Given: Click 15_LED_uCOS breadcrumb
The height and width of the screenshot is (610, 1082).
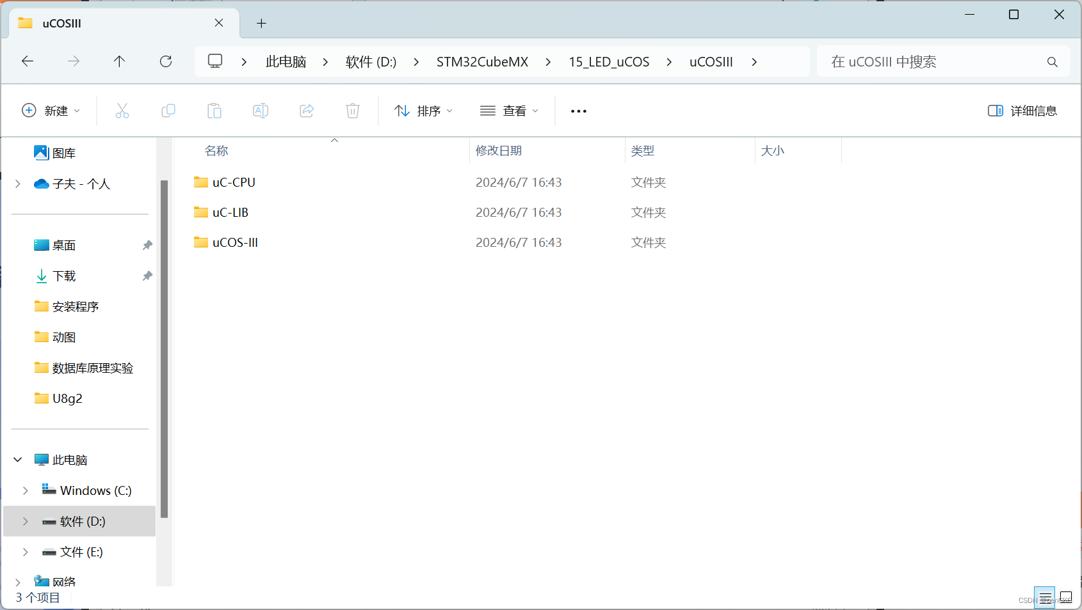Looking at the screenshot, I should [609, 62].
